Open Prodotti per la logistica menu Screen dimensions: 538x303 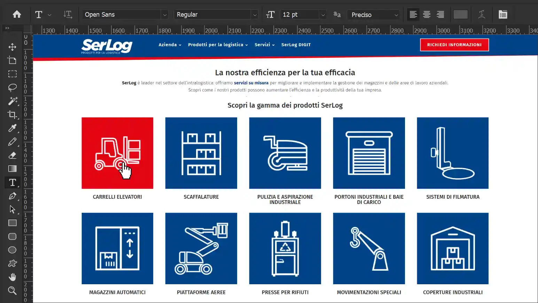pos(218,45)
